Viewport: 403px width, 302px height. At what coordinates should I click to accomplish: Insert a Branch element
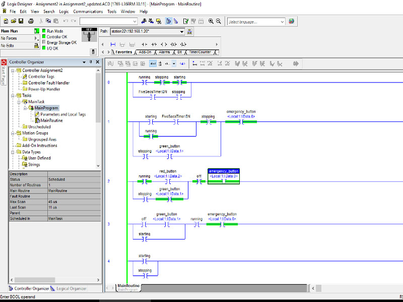coord(122,44)
